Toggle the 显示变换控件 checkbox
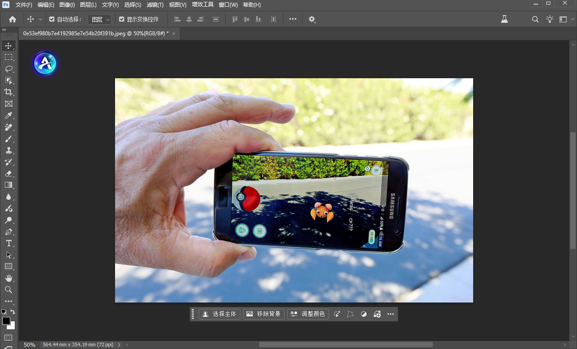Viewport: 577px width, 349px height. 121,19
